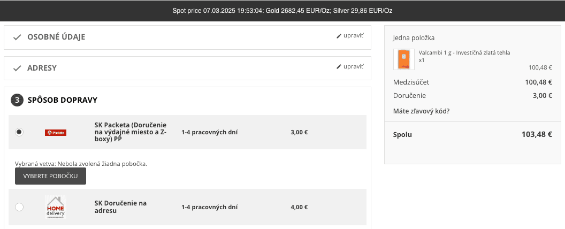The height and width of the screenshot is (229, 565).
Task: Click the SK Packeta shipping method label
Action: [131, 132]
